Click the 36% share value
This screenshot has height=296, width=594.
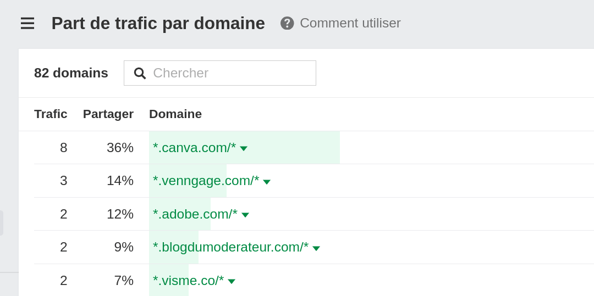(x=120, y=147)
